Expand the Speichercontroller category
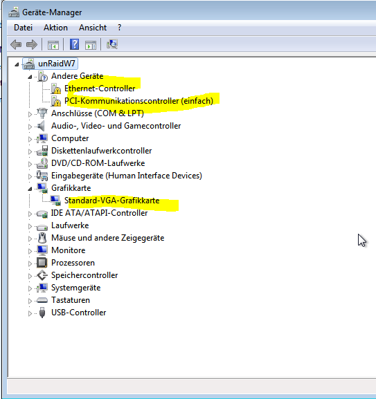This screenshot has width=376, height=399. pos(30,276)
